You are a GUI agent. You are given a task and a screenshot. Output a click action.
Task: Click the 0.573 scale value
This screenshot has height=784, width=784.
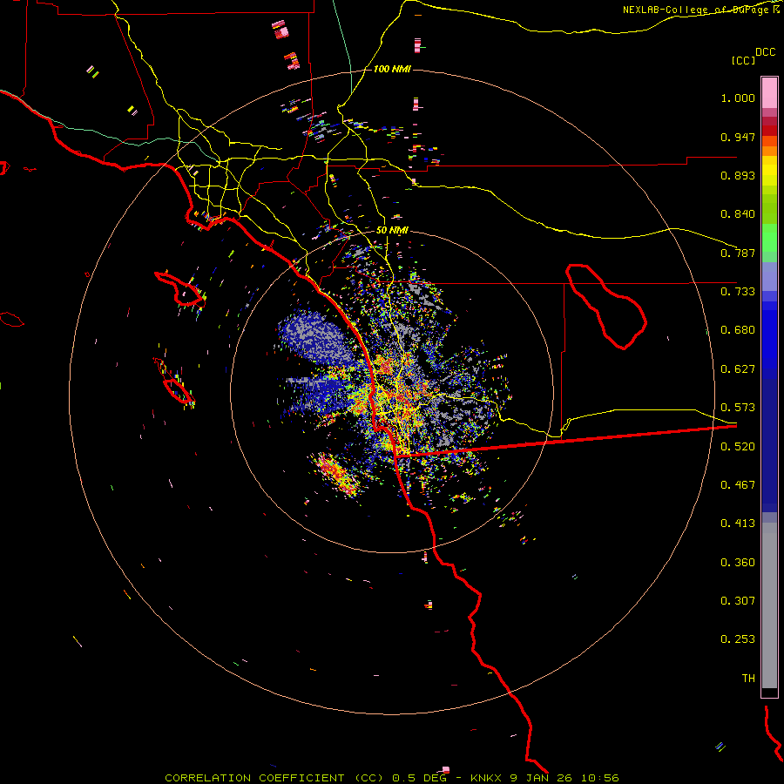click(x=738, y=408)
